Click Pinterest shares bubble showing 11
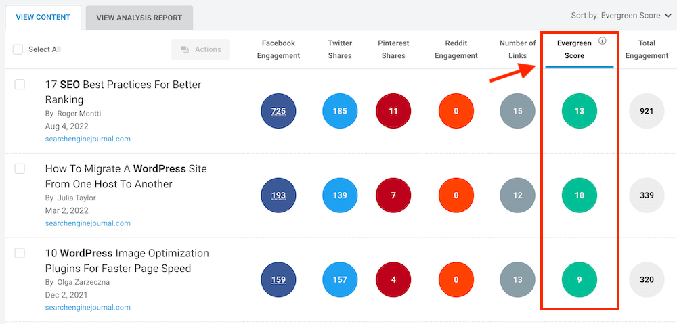 [x=393, y=111]
